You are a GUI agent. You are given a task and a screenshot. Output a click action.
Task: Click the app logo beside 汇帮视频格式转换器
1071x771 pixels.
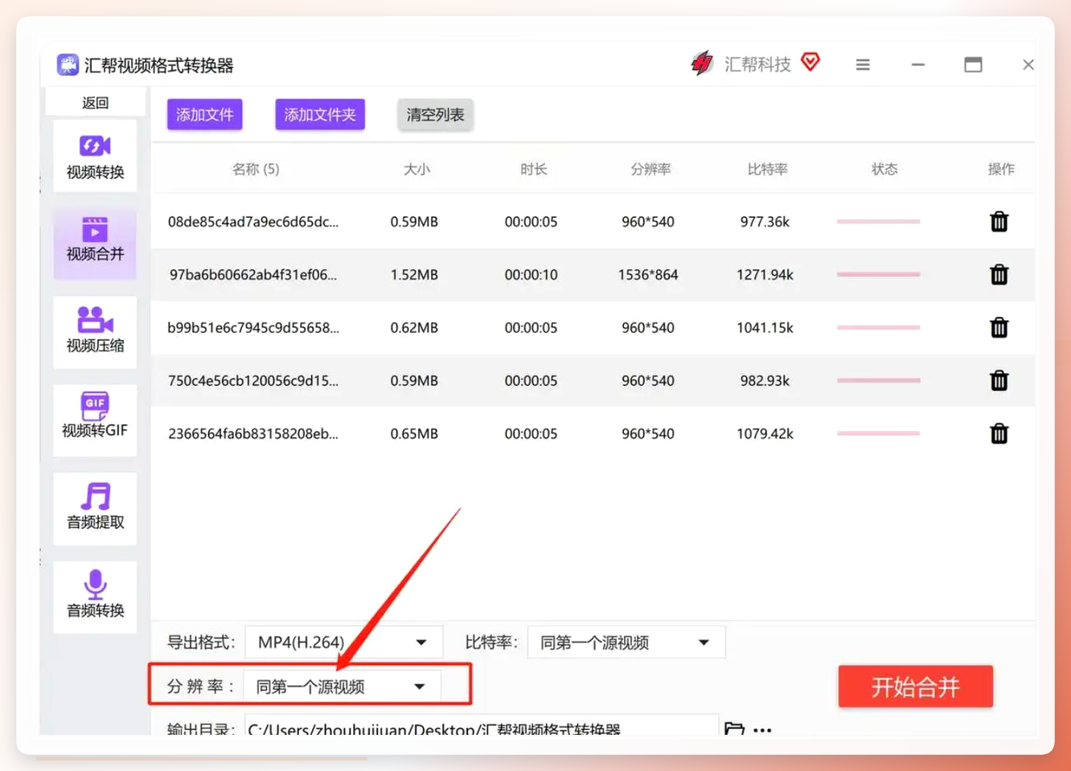tap(68, 64)
